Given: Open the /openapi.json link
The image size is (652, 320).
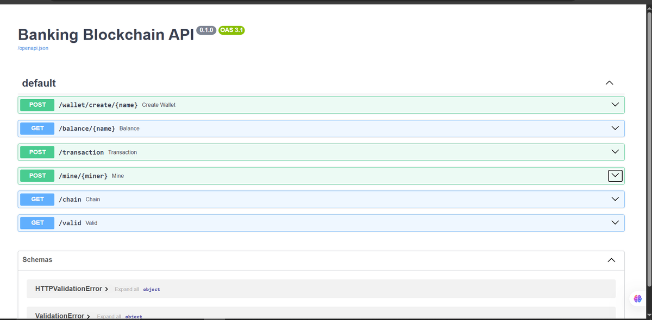Looking at the screenshot, I should point(33,48).
